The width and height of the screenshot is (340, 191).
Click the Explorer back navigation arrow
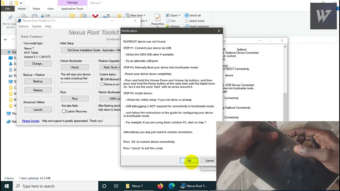pyautogui.click(x=6, y=40)
